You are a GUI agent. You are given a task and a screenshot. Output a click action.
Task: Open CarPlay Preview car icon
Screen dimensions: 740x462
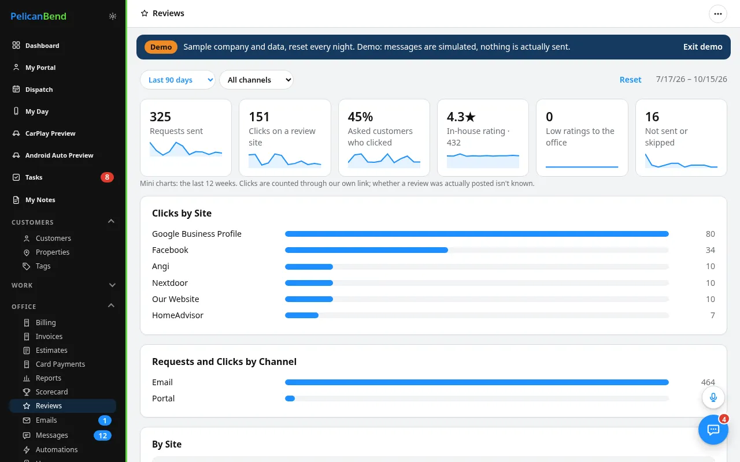tap(16, 133)
